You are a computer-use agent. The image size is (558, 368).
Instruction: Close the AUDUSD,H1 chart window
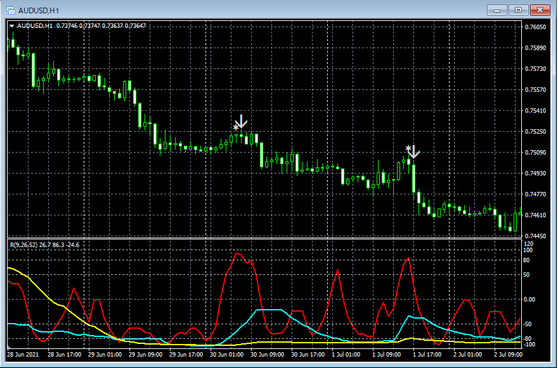point(540,10)
